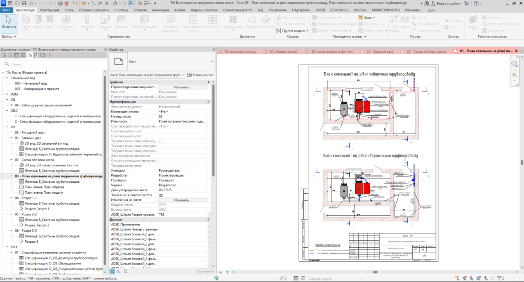Image resolution: width=524 pixels, height=282 pixels.
Task: Toggle checkbox beside ADSK_Примечание parameter
Action: pos(209,224)
